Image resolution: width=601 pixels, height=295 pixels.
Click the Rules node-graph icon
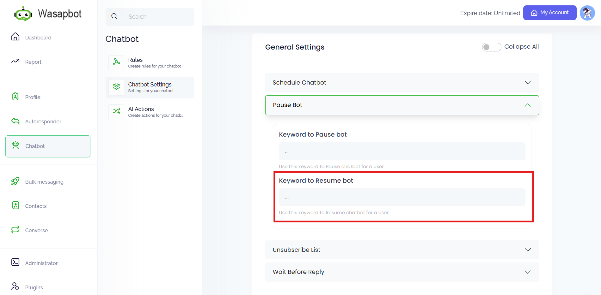click(116, 62)
